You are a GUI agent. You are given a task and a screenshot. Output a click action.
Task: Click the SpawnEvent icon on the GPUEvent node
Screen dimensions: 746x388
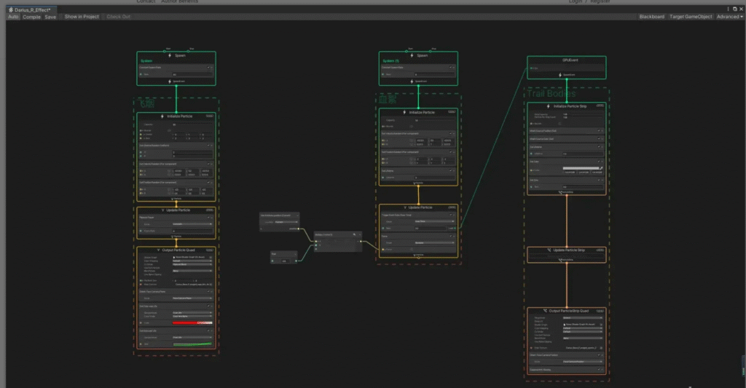(560, 75)
